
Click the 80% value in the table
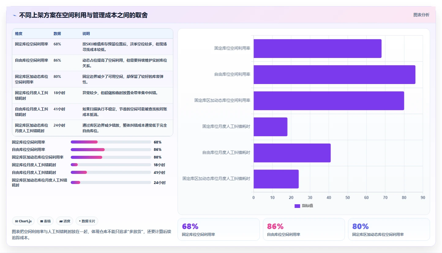pos(57,77)
